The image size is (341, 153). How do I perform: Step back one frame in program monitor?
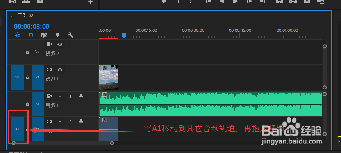[x=222, y=1]
